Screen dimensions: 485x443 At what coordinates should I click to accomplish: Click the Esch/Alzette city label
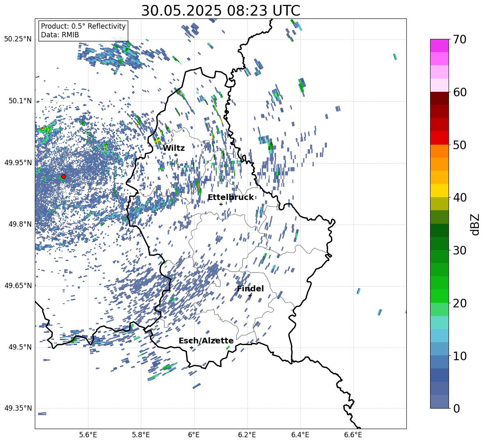point(206,341)
